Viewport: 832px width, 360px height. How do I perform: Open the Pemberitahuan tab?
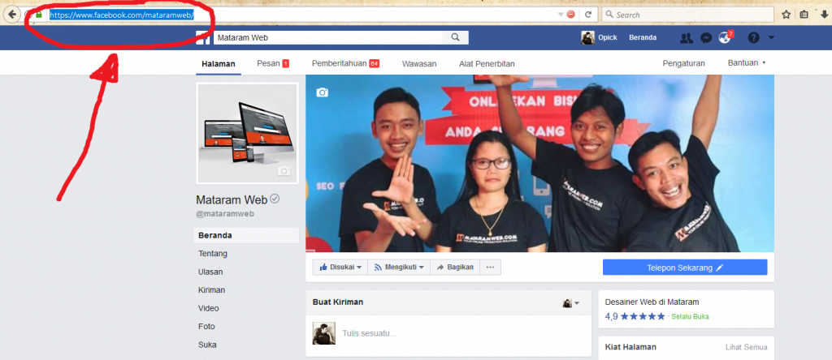(x=345, y=63)
